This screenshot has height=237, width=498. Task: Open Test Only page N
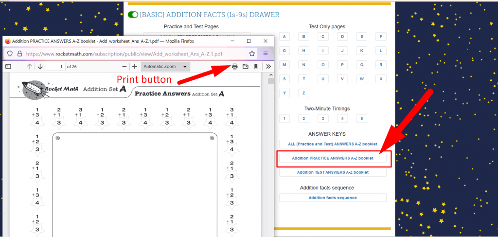(x=303, y=65)
